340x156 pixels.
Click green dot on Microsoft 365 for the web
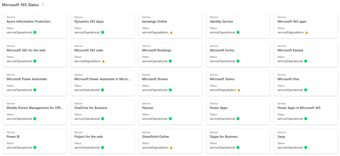pyautogui.click(x=35, y=61)
